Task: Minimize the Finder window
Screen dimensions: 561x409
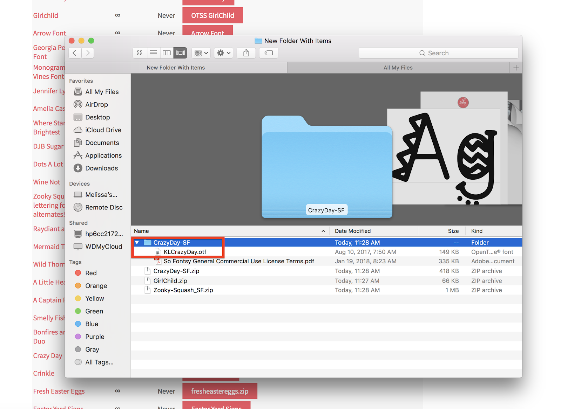Action: coord(81,41)
